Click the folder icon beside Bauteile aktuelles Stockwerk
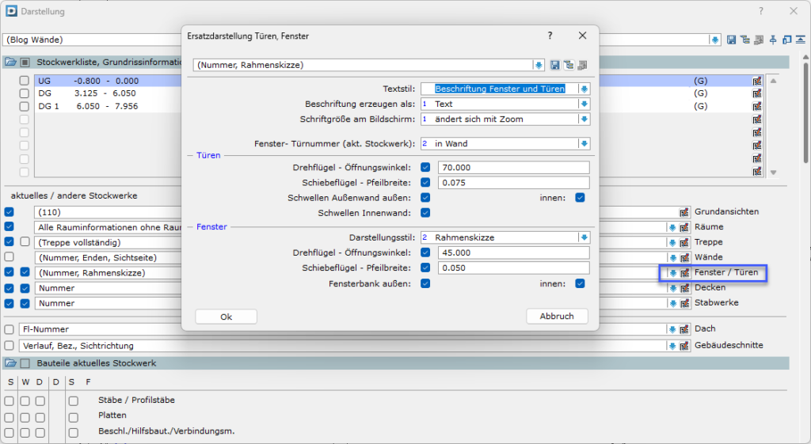The height and width of the screenshot is (444, 811). pyautogui.click(x=10, y=363)
